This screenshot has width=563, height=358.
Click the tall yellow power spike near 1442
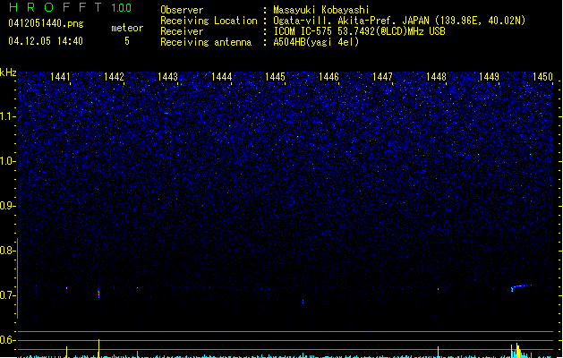coord(98,348)
